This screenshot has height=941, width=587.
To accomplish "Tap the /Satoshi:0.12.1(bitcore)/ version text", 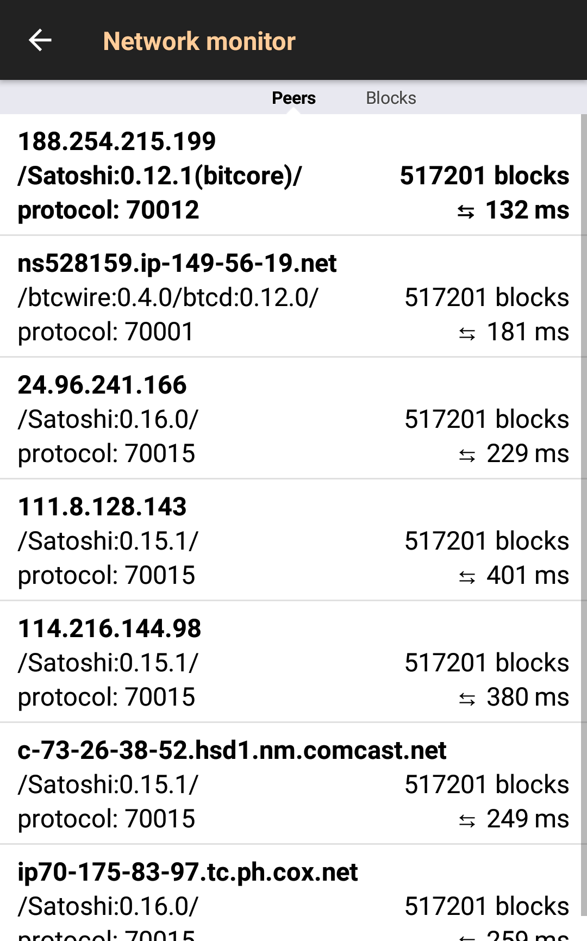I will [x=159, y=176].
